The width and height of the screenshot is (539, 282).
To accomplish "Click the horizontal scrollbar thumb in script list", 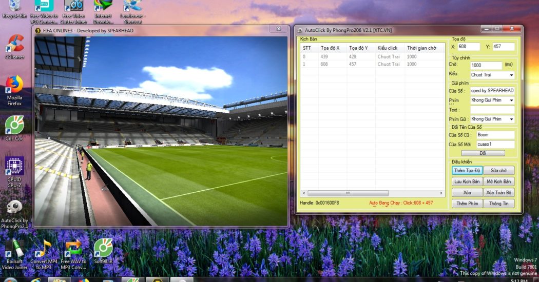I will coord(348,193).
